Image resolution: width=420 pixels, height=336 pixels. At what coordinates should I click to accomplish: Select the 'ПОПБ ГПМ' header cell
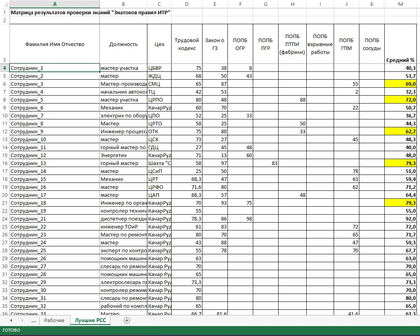pos(346,44)
